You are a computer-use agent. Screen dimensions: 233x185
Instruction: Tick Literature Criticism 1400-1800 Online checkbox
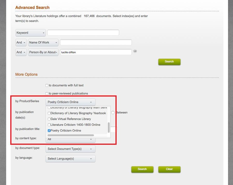[x=49, y=125]
